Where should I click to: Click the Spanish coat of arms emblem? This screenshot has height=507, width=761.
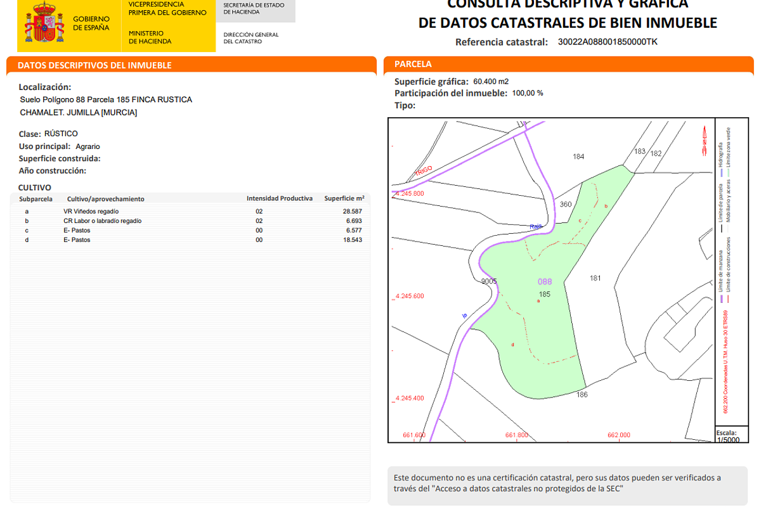[44, 23]
